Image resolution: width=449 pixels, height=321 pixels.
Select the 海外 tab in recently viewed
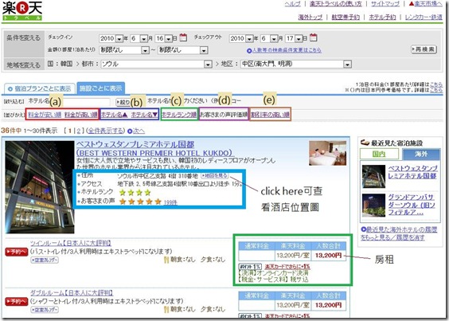[421, 154]
